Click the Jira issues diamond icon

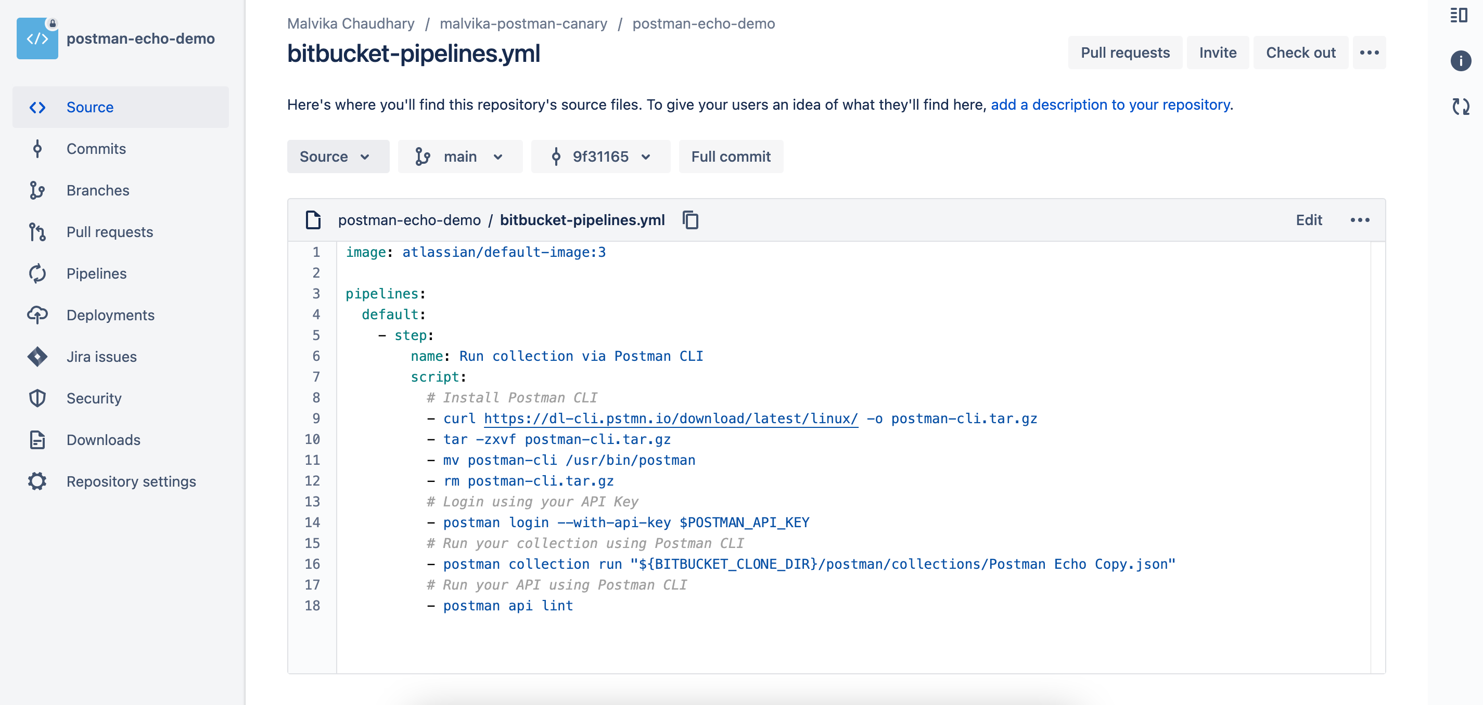point(37,357)
